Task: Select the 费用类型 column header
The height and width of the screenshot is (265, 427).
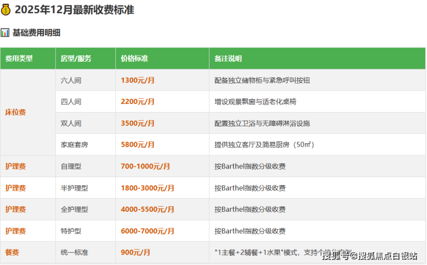Action: [x=19, y=59]
